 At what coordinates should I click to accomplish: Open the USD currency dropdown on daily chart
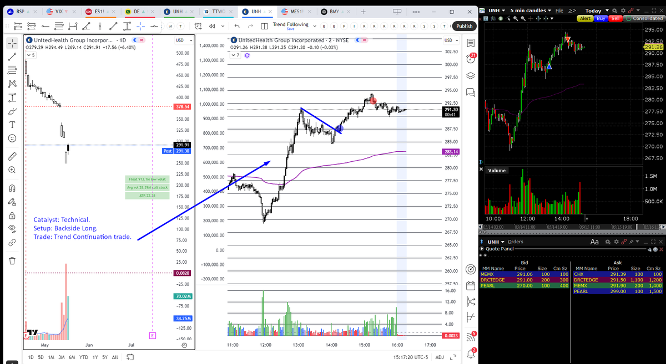pos(183,40)
